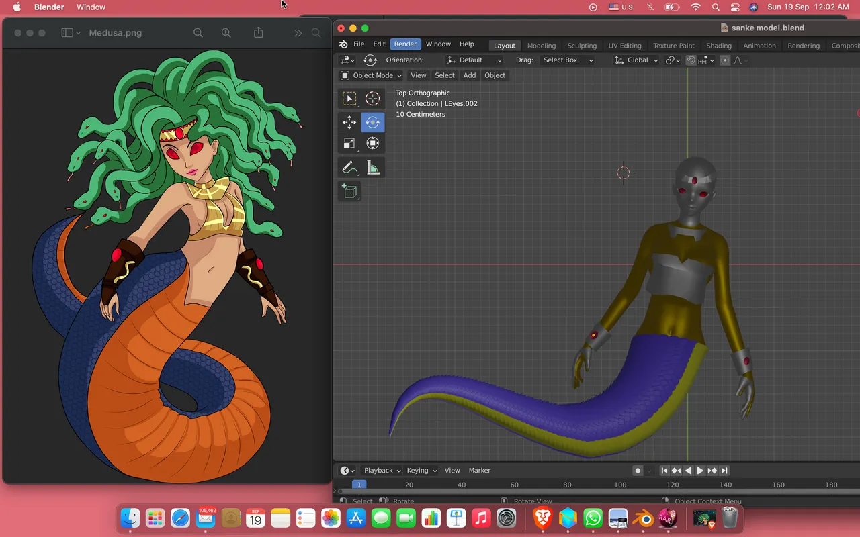
Task: Open the Render menu
Action: coord(405,44)
